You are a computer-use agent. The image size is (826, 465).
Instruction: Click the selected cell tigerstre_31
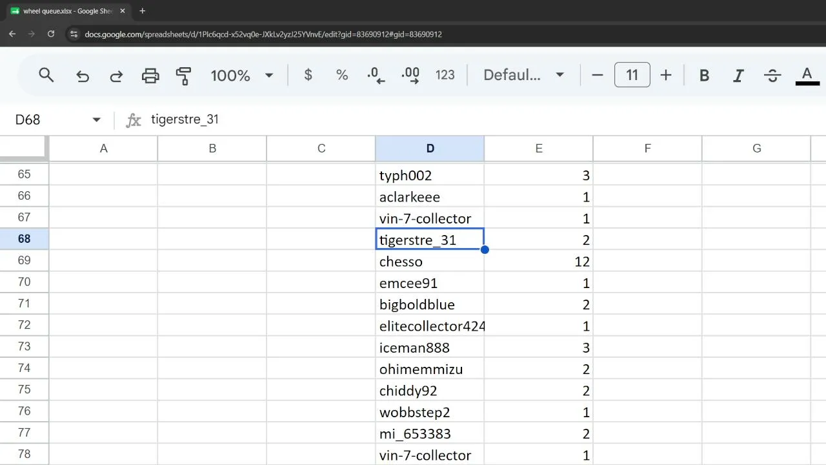click(x=430, y=240)
